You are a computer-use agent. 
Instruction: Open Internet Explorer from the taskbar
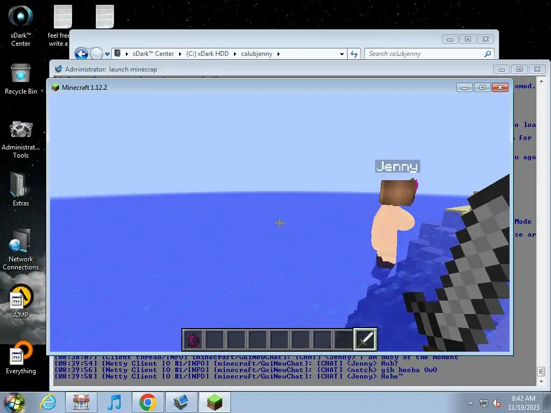(48, 402)
